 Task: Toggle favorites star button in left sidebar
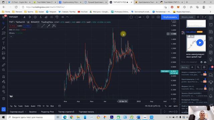4,109
